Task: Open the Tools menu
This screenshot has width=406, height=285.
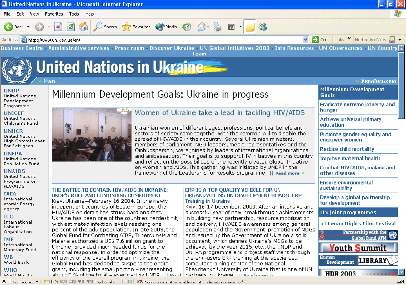Action: [74, 14]
